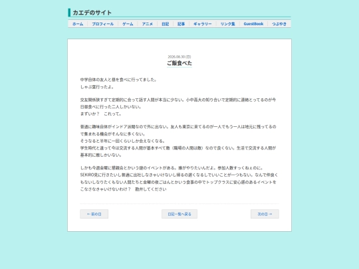Screen dimensions: 359x269
Task: Go to next day with 次の日→
Action: (x=265, y=214)
